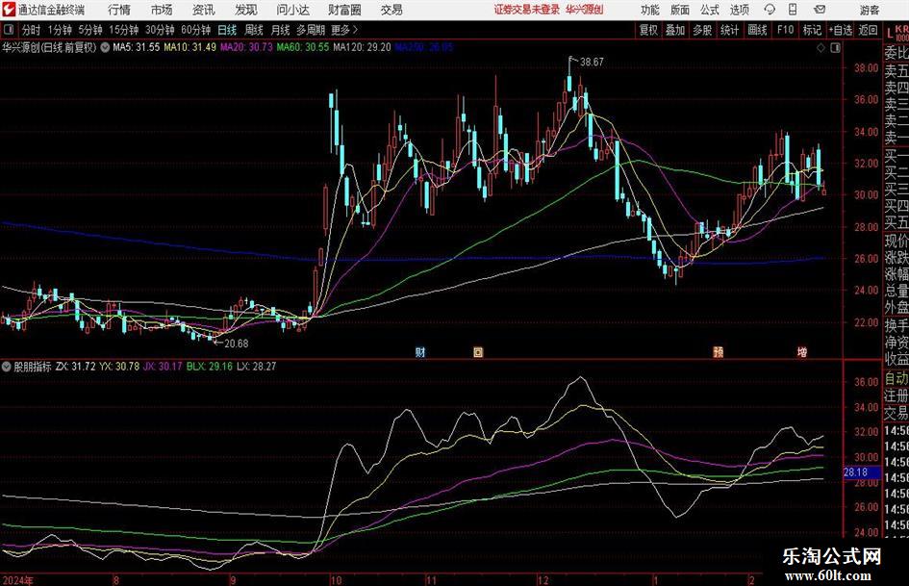Switch to 15分钟 period tab
Screen dimensions: 909x586
point(123,30)
